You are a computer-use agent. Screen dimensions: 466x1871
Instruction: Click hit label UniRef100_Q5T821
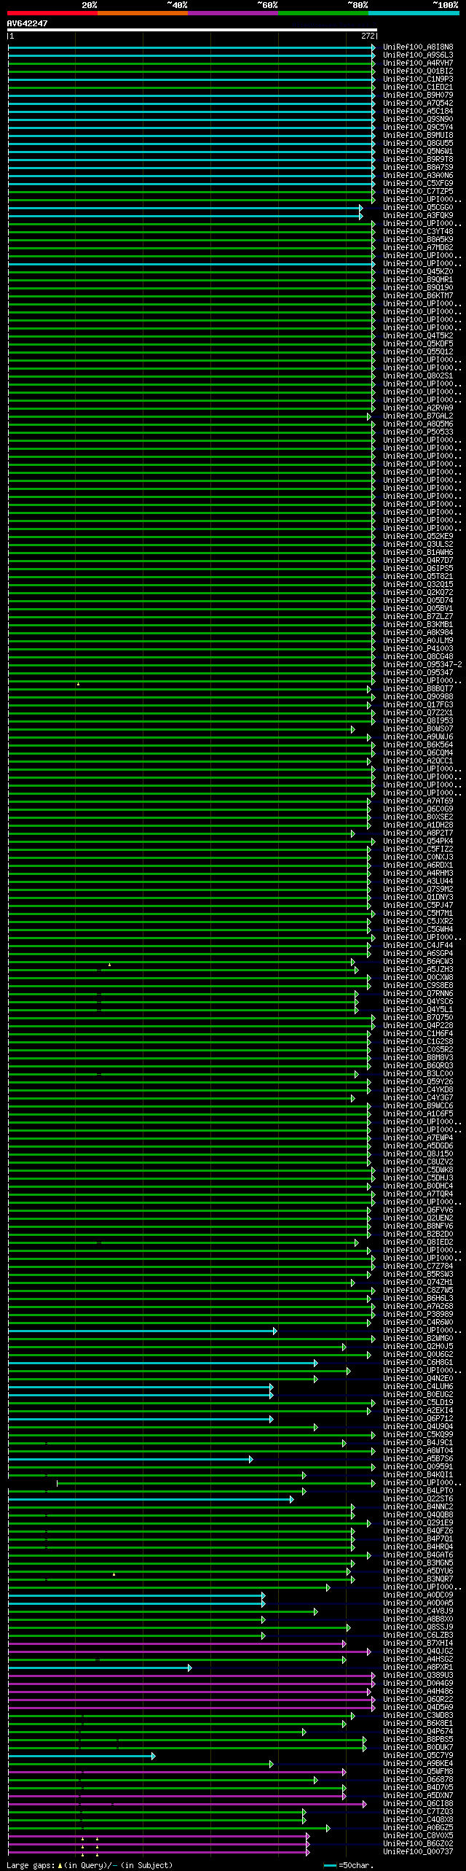[418, 577]
